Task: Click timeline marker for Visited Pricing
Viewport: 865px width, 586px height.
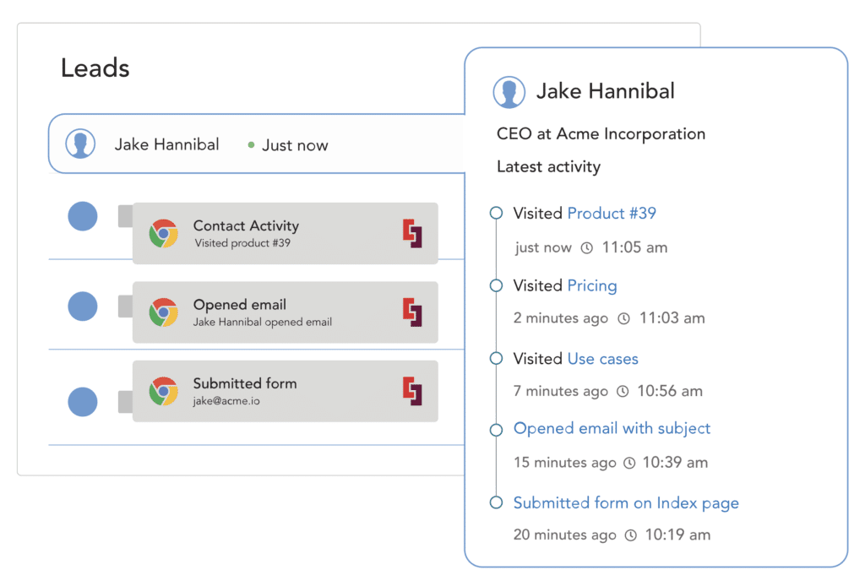Action: point(497,286)
